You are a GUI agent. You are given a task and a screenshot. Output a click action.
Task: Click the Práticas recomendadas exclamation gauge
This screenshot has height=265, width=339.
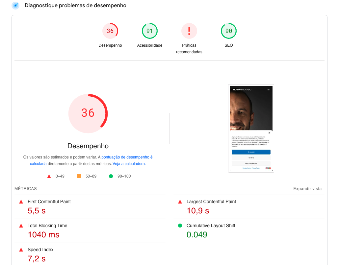click(189, 31)
